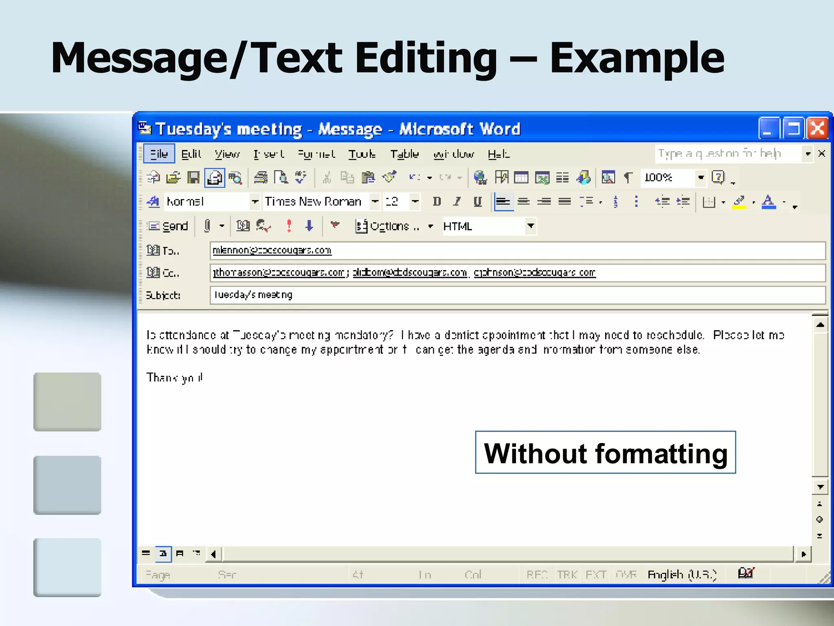
Task: Click the To address book button
Action: coord(163,250)
